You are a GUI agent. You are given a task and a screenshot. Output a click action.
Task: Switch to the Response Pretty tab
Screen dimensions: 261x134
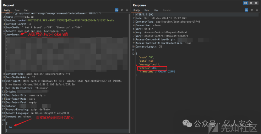click(x=137, y=10)
